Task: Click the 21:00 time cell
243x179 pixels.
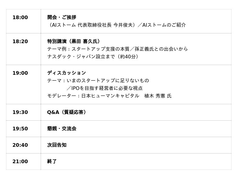Action: pos(23,162)
